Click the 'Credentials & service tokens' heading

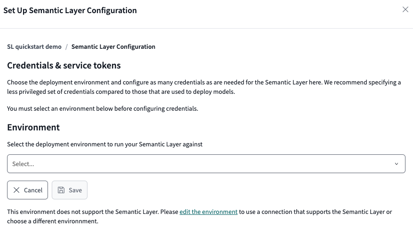[x=64, y=66]
